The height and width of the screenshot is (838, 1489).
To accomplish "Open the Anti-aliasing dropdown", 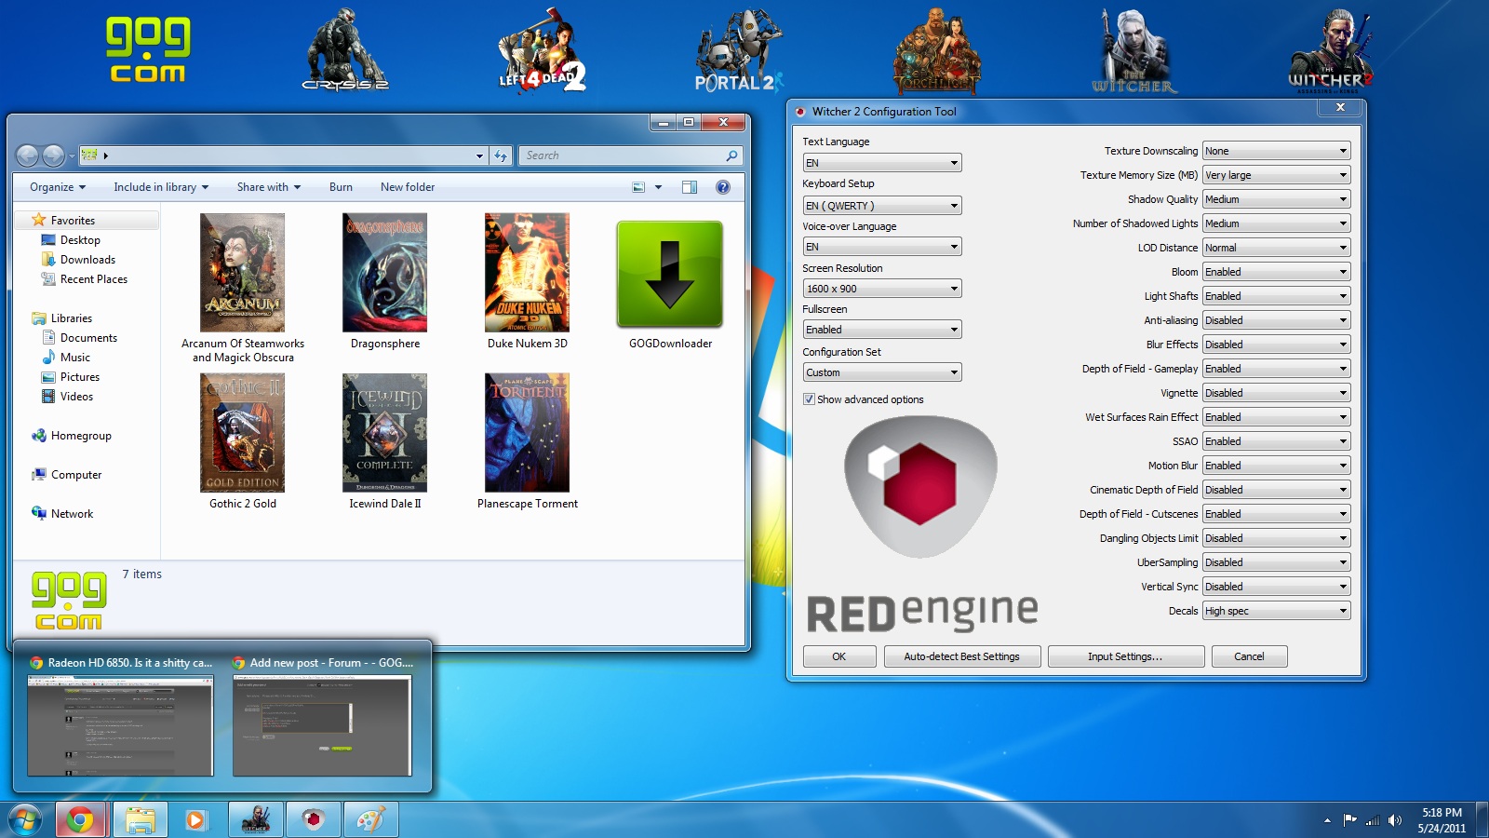I will point(1276,320).
